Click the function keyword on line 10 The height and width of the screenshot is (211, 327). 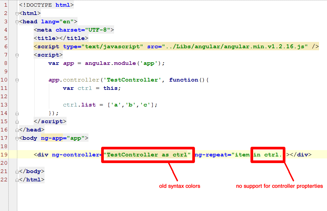184,80
